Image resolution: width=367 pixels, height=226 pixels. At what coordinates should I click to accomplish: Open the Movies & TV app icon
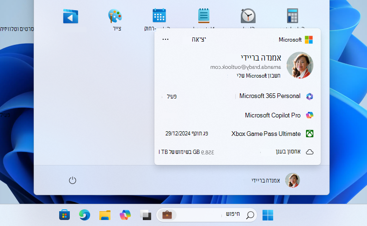(70, 16)
